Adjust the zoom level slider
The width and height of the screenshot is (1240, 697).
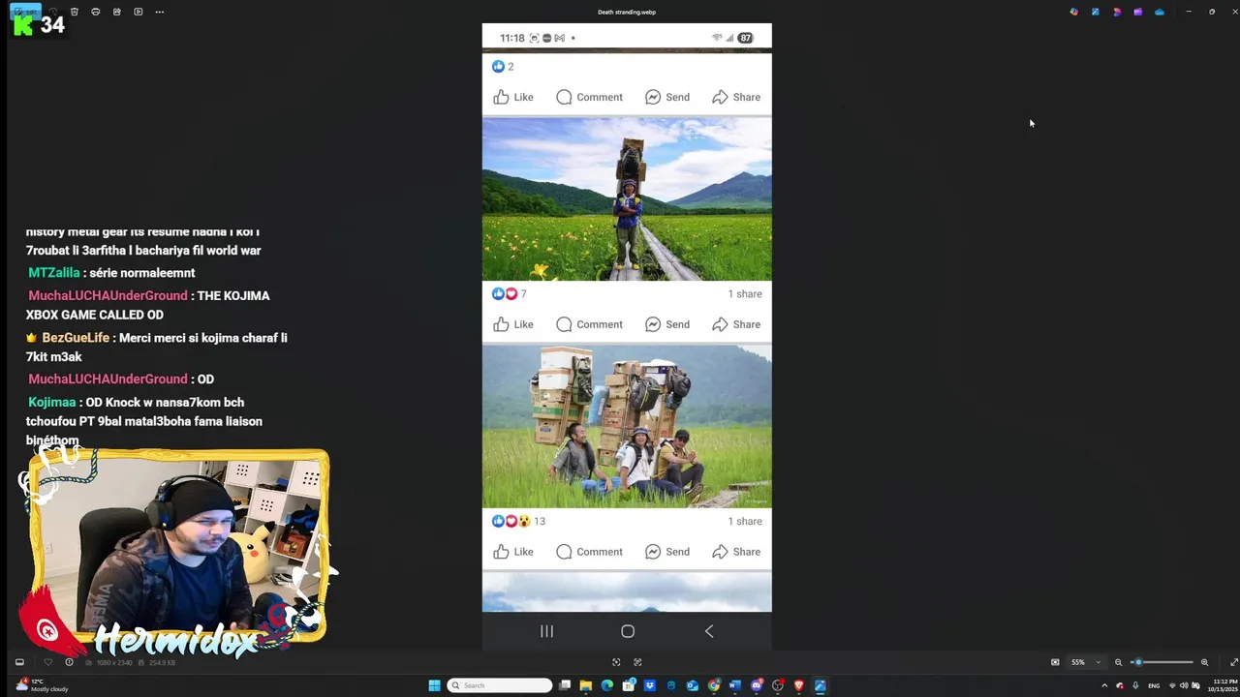pos(1162,662)
